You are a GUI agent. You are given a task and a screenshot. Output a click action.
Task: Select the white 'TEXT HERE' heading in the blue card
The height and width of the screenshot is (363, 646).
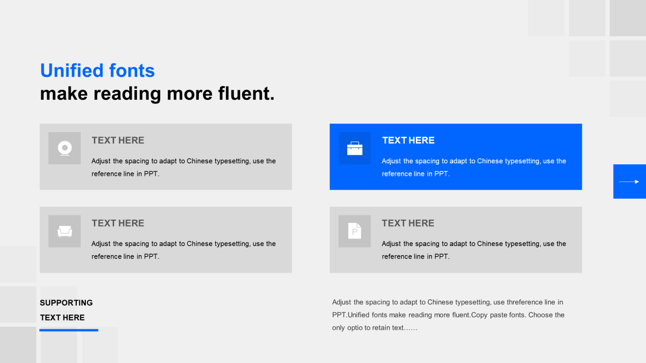[x=408, y=140]
